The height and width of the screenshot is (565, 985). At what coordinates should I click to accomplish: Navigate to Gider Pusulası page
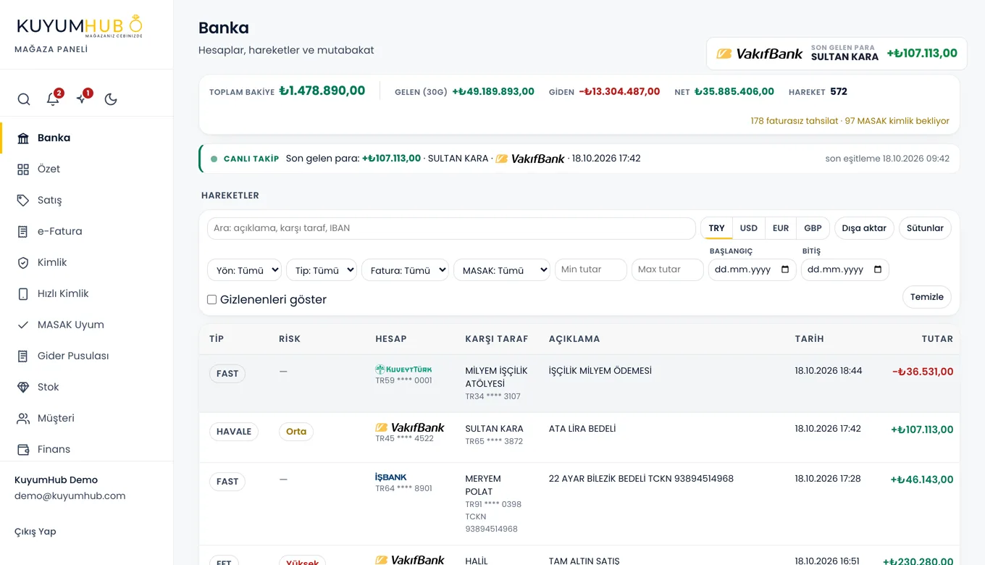tap(86, 356)
